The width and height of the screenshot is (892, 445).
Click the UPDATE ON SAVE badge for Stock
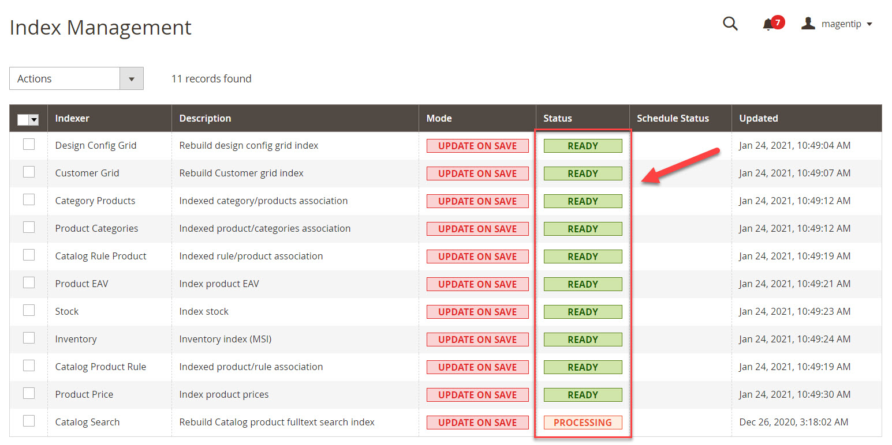(x=477, y=311)
